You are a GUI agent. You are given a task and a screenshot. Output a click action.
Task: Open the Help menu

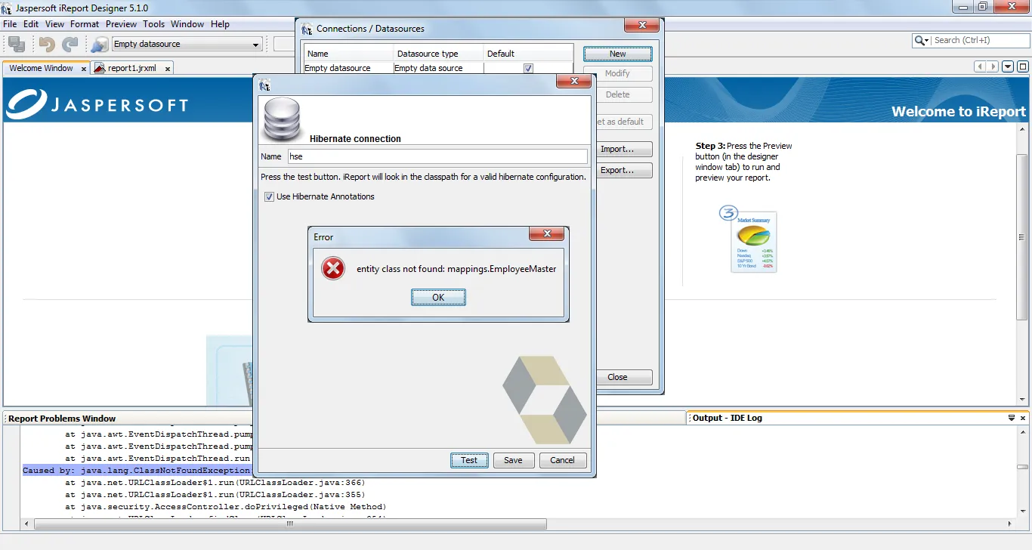pyautogui.click(x=220, y=24)
